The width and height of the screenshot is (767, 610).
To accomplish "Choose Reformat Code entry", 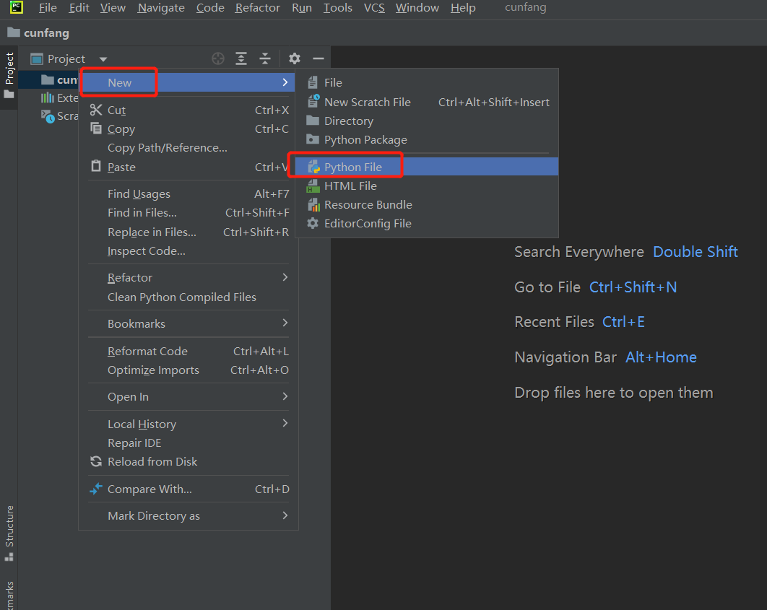I will point(188,351).
